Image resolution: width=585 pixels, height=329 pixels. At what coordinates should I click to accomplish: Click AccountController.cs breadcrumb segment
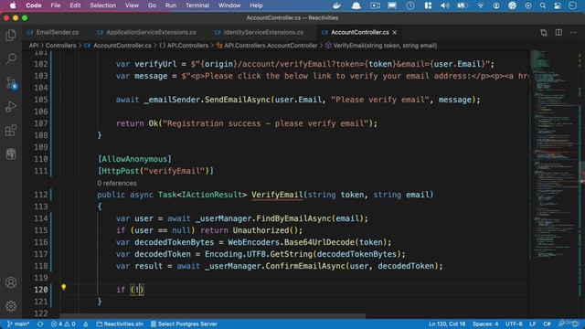pos(118,46)
